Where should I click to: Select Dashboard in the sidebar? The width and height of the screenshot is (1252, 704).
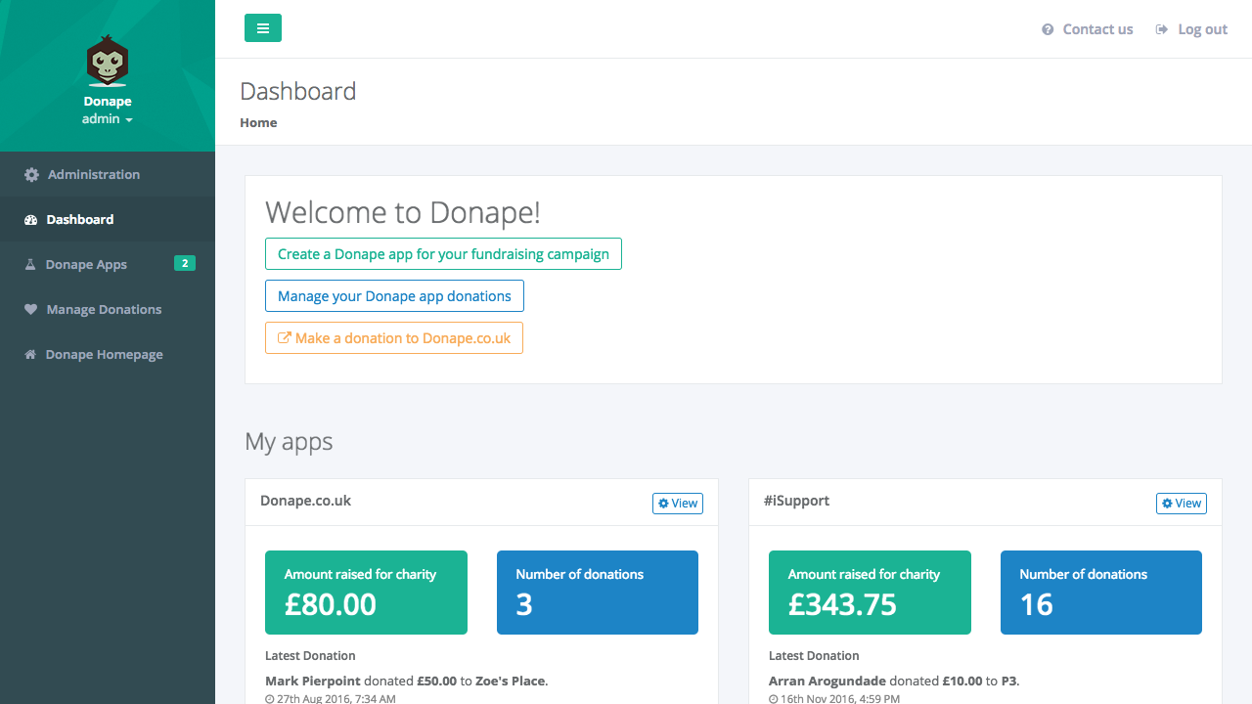tap(108, 219)
